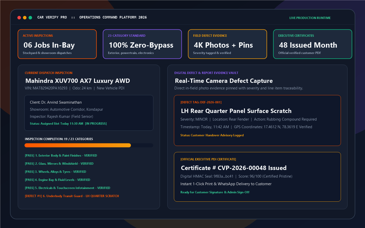Open the Active Inspections 06 Jobs In-Bay card

click(57, 44)
